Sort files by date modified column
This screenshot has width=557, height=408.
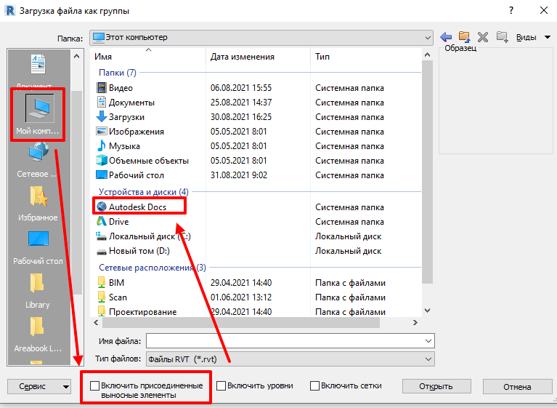tap(242, 56)
